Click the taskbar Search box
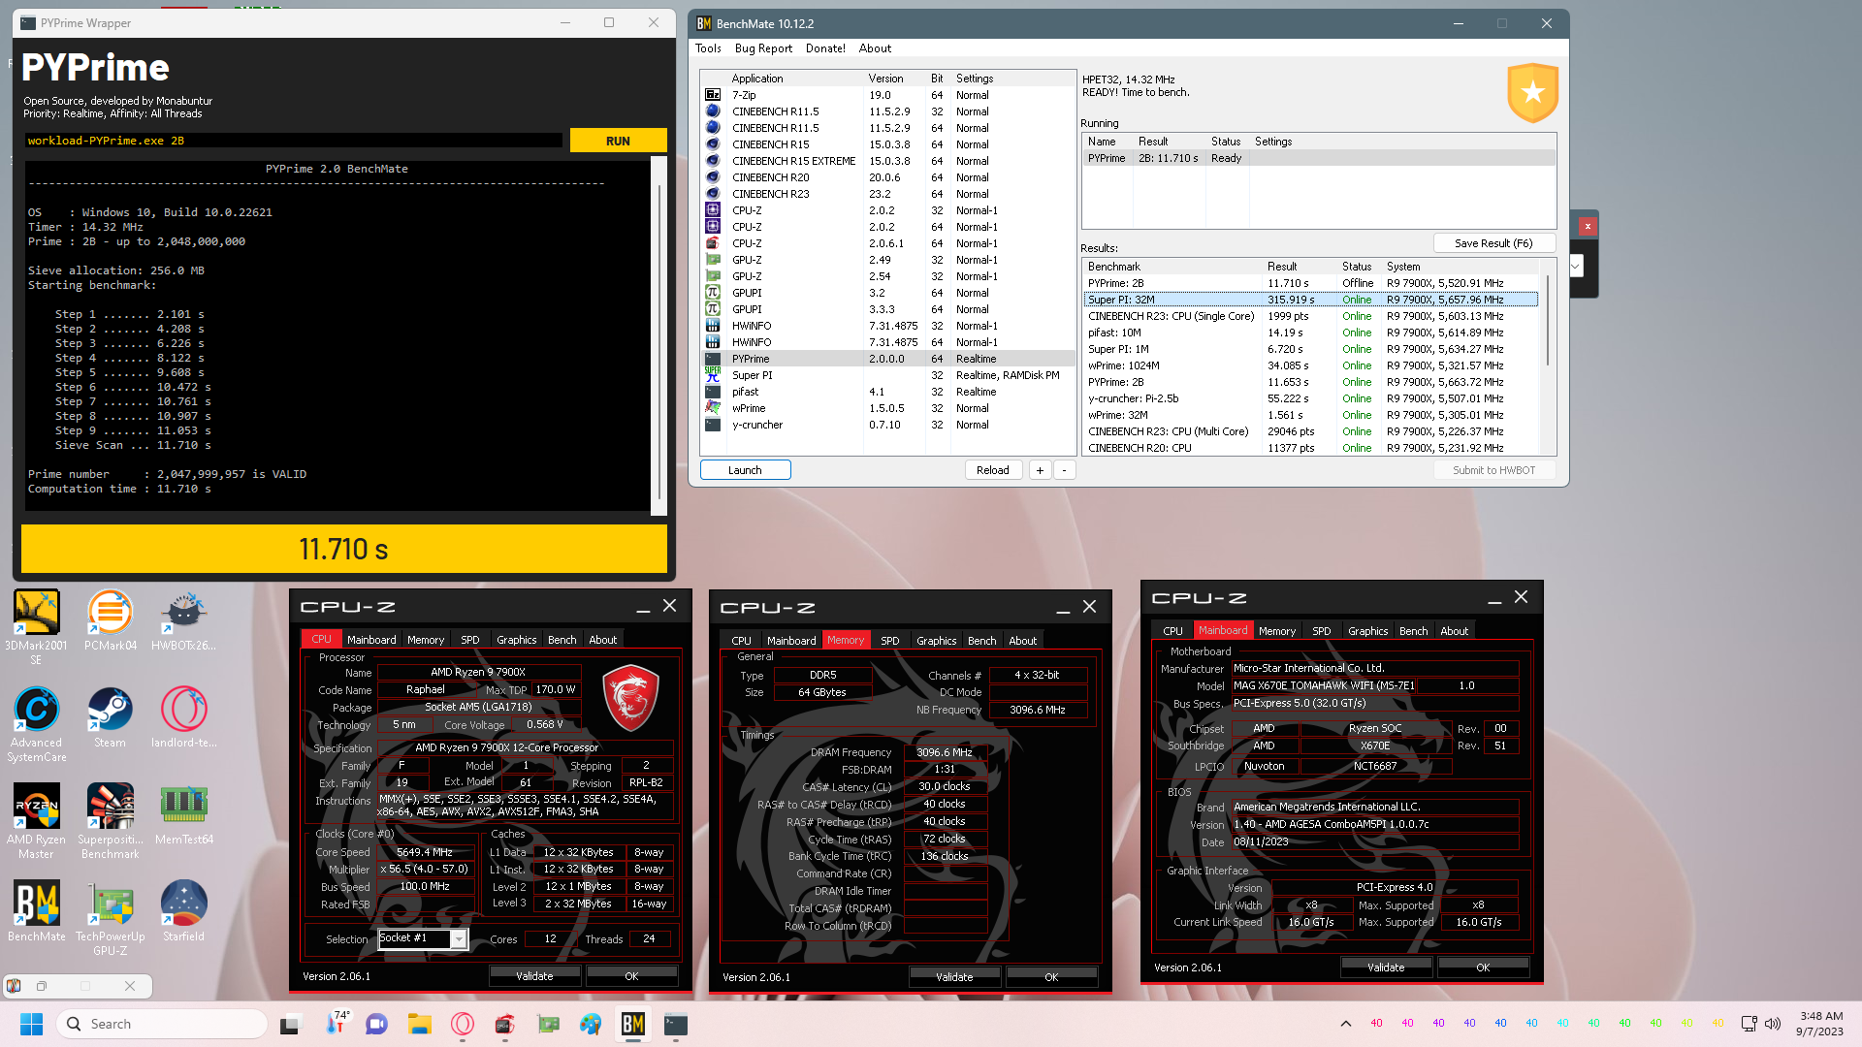The width and height of the screenshot is (1862, 1047). click(163, 1024)
